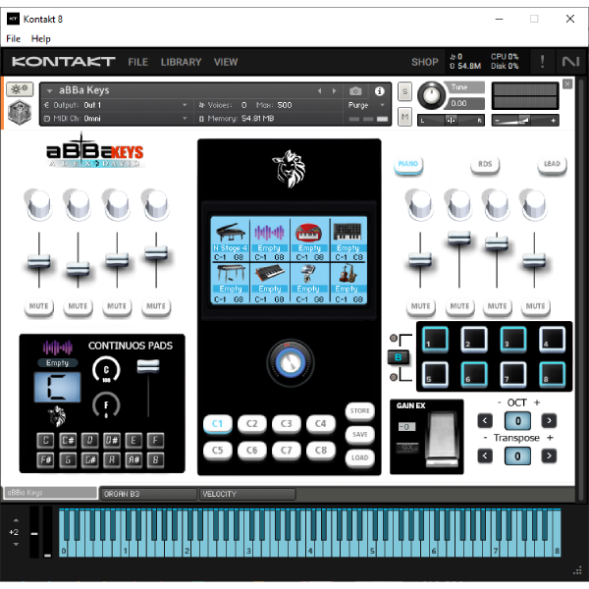Select the C1 preset button
Screen dimensions: 589x589
[x=218, y=424]
